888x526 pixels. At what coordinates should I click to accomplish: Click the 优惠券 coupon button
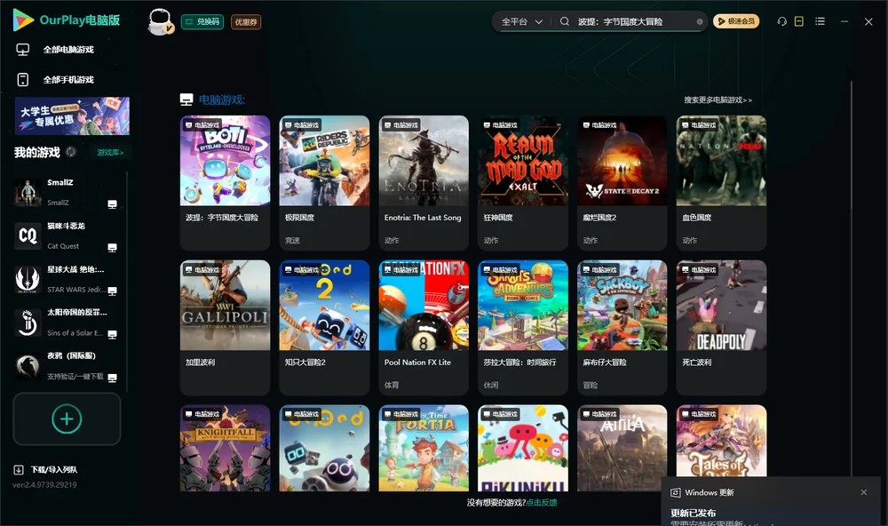click(246, 22)
